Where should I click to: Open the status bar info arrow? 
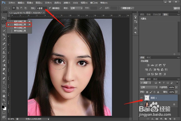49,119
